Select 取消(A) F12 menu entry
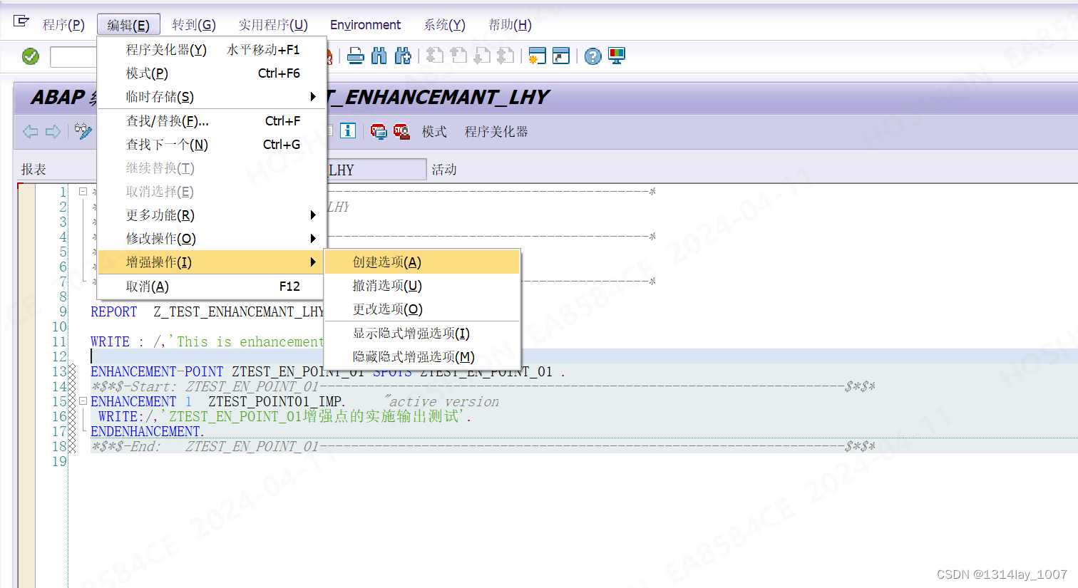Image resolution: width=1078 pixels, height=588 pixels. [x=212, y=286]
